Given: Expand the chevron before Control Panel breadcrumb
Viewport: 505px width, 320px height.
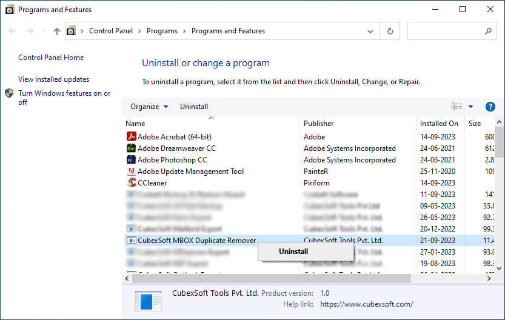Looking at the screenshot, I should tap(82, 31).
